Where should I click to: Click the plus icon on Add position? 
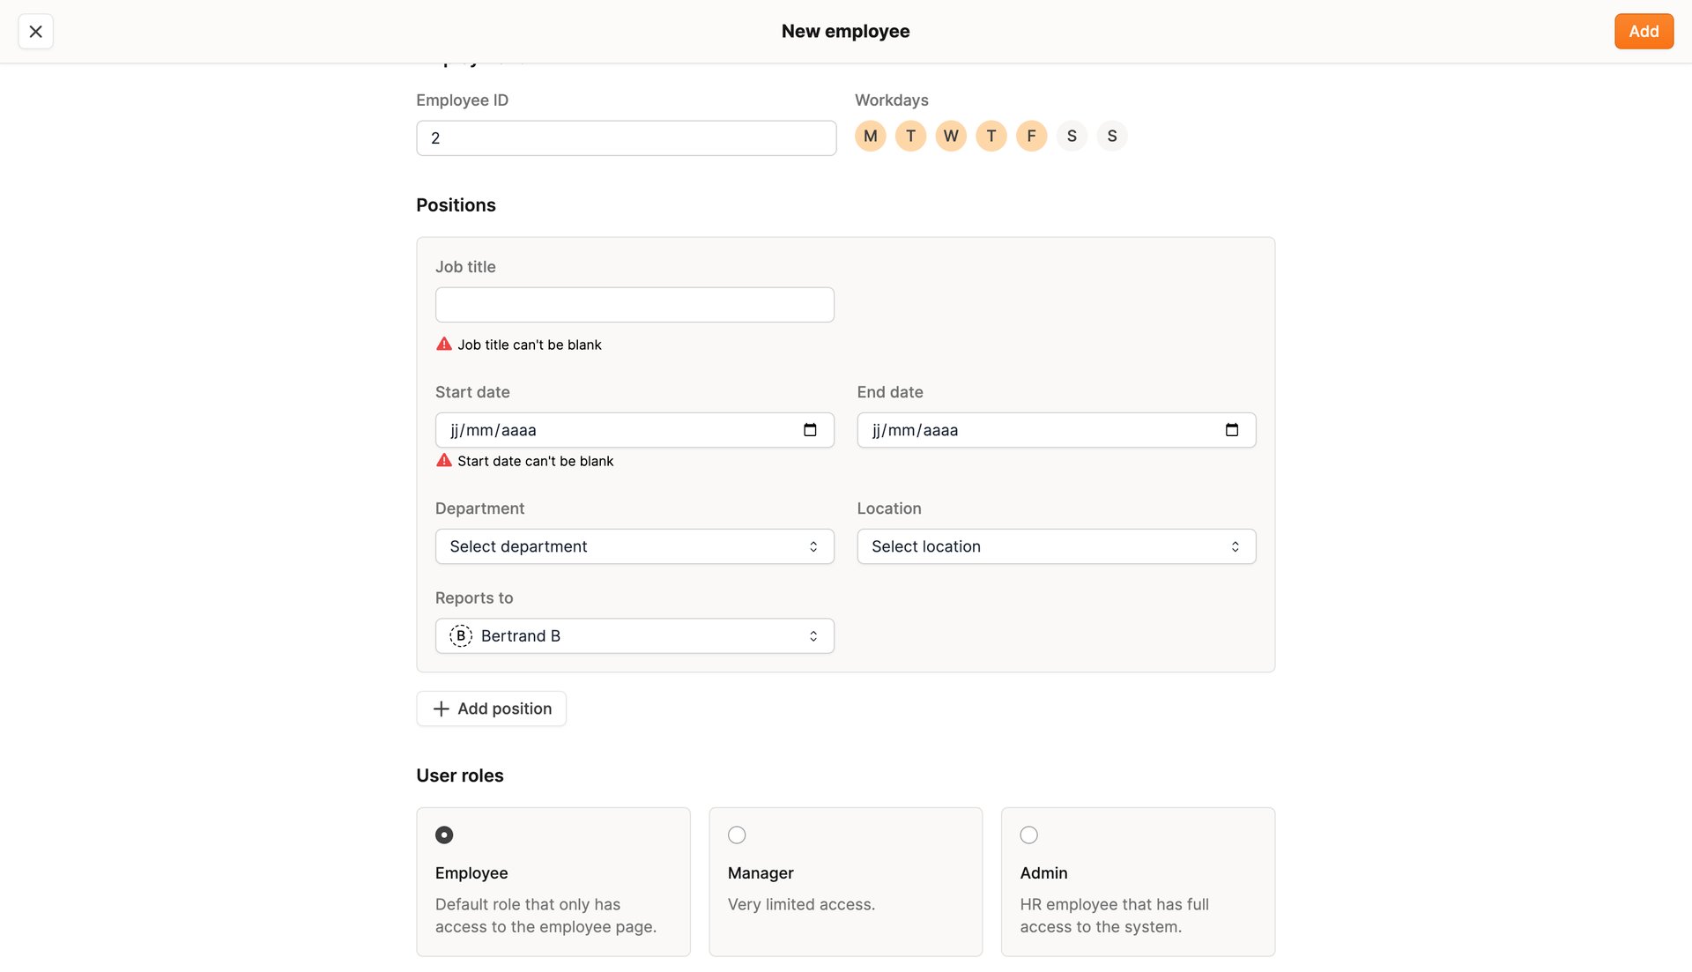tap(441, 709)
